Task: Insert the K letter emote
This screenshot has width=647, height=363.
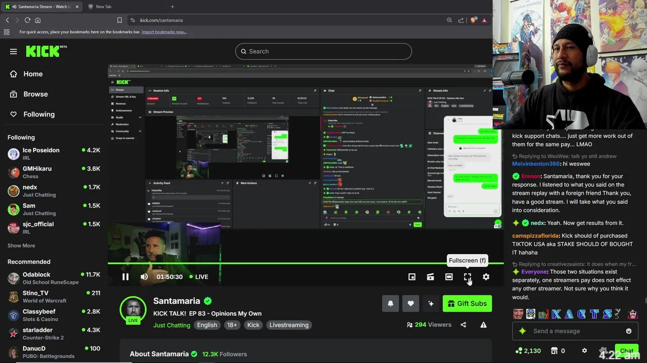Action: coord(556,314)
